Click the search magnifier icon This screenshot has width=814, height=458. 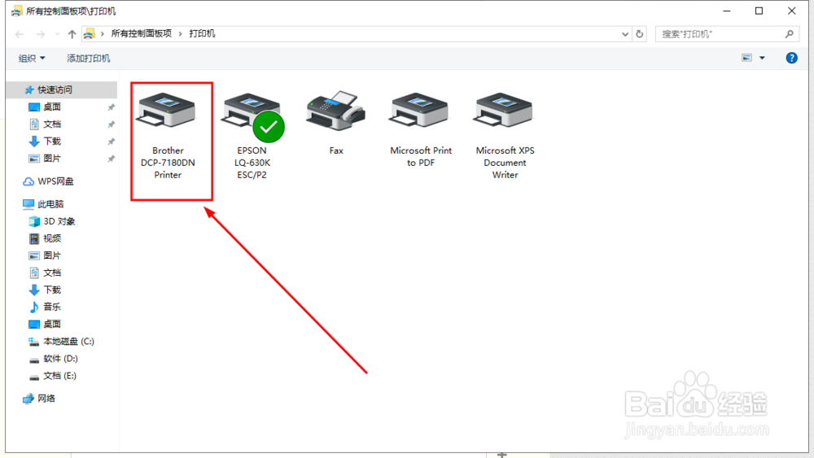(x=789, y=34)
